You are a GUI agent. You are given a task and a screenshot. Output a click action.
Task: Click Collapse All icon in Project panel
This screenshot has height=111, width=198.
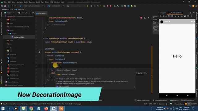click(26, 13)
